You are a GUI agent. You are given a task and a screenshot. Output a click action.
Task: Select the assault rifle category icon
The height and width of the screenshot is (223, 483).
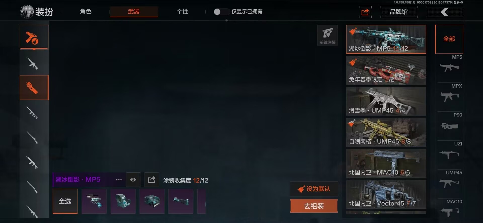pyautogui.click(x=33, y=63)
